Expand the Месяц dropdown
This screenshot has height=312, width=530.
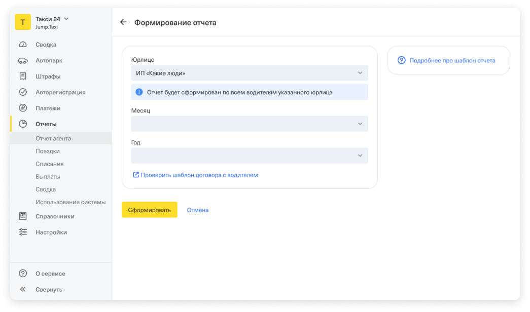pyautogui.click(x=249, y=124)
